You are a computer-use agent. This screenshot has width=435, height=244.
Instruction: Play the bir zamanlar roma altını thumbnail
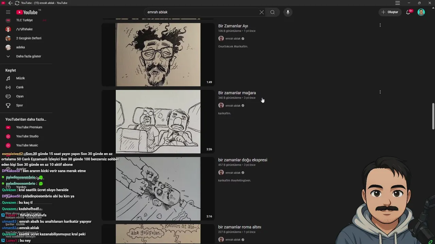point(158,234)
